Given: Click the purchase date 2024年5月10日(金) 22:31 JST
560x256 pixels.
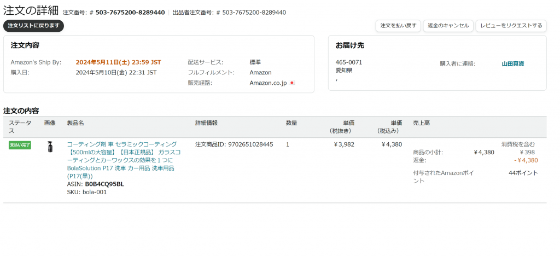Looking at the screenshot, I should coord(116,73).
